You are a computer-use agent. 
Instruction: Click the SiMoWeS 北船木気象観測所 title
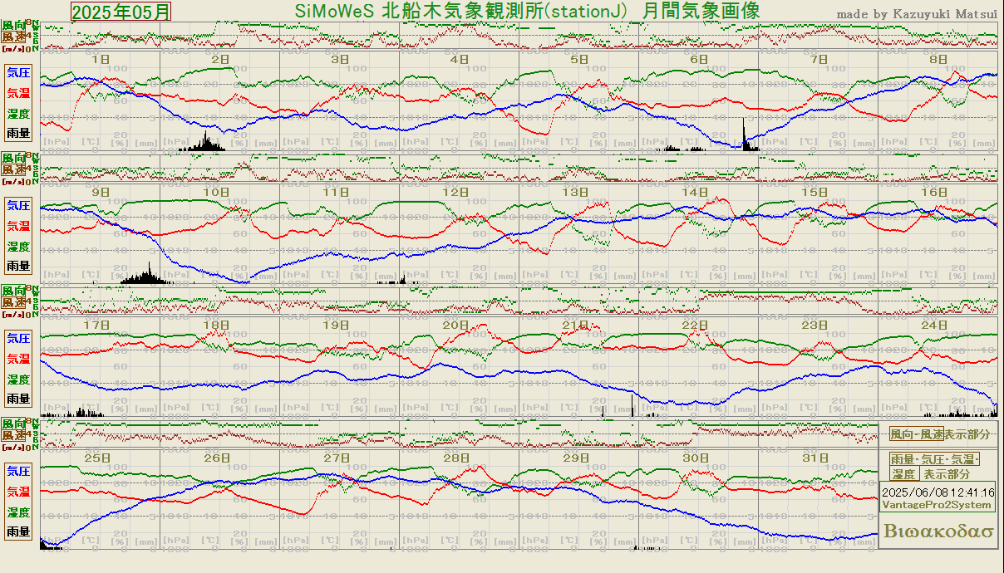coord(527,11)
